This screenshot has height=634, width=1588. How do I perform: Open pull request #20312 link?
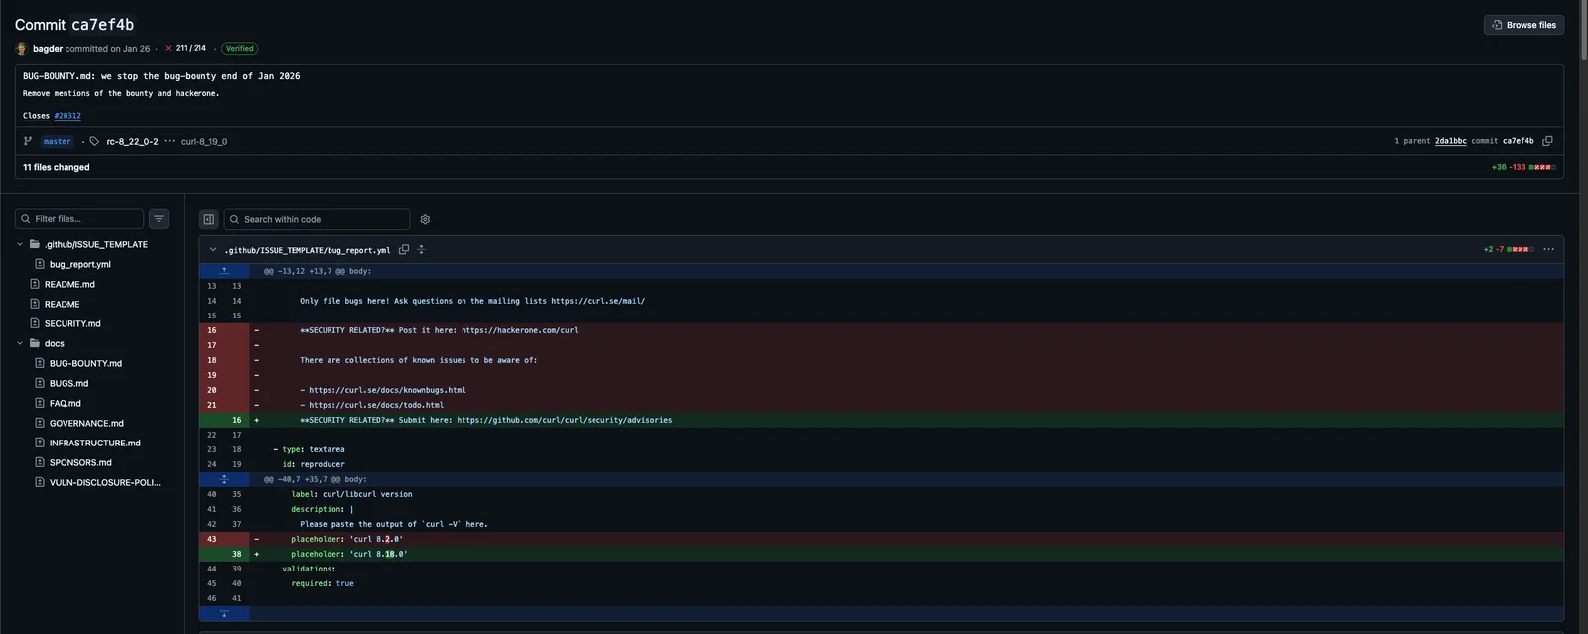[67, 116]
